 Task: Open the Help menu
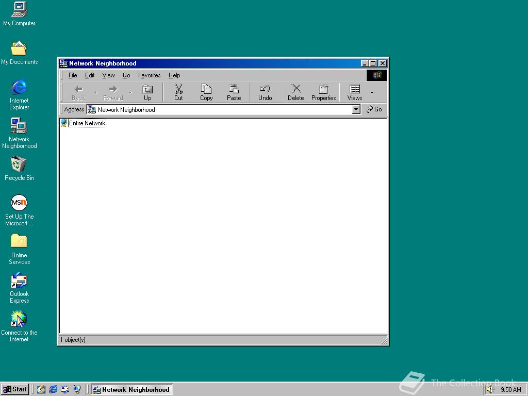174,75
